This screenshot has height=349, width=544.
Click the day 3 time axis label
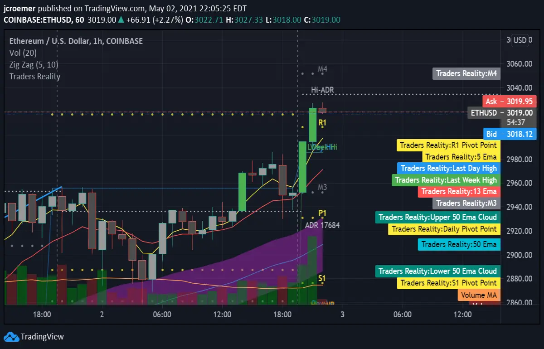point(342,315)
